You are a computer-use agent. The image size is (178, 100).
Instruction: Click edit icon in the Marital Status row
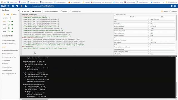pyautogui.click(x=149, y=24)
